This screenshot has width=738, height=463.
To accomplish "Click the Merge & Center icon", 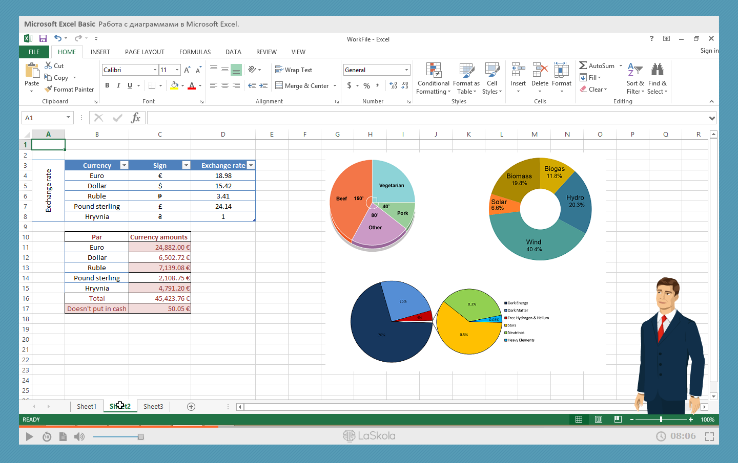I will (x=279, y=85).
